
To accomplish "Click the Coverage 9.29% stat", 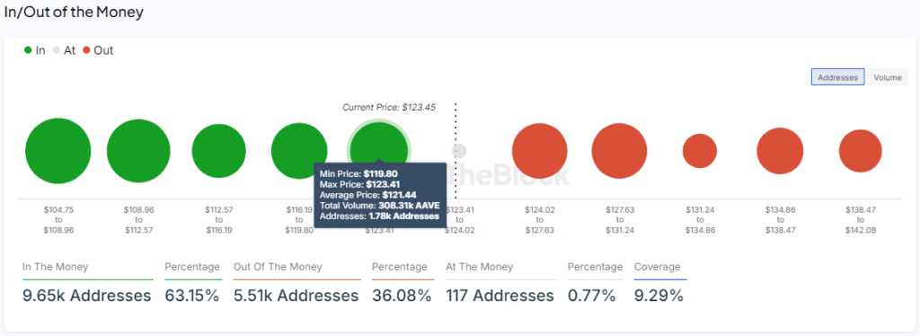I will [x=659, y=296].
